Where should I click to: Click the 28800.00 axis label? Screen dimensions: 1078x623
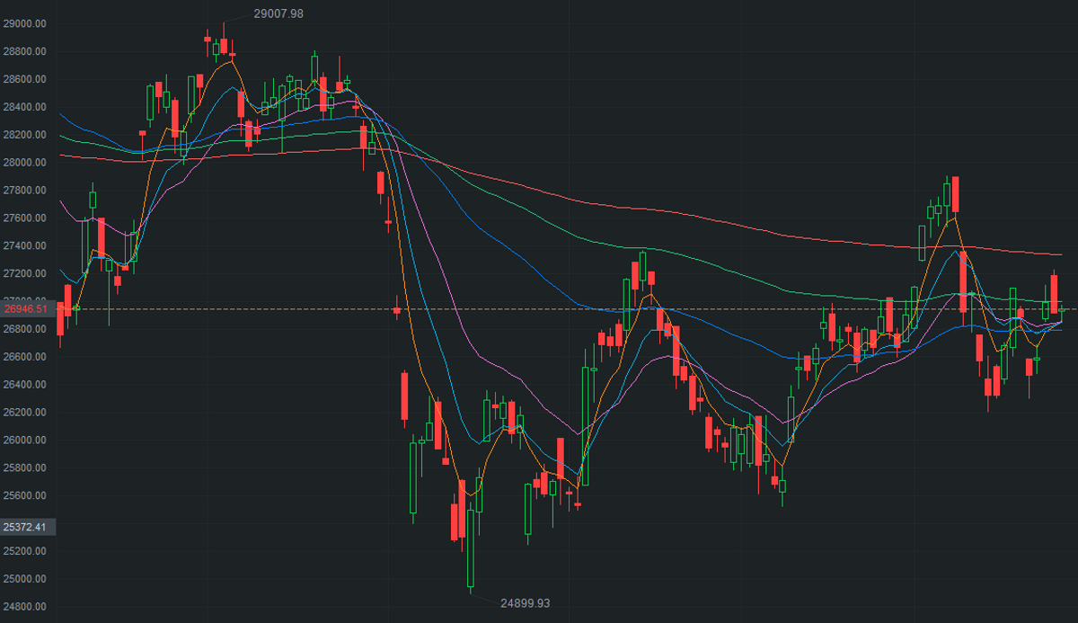coord(25,51)
